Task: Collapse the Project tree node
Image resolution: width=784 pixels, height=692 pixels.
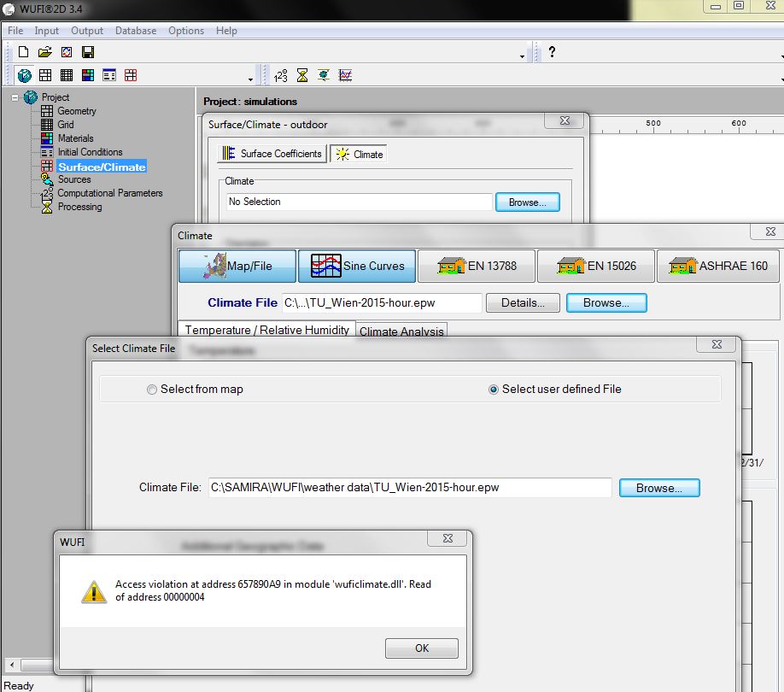Action: (x=15, y=97)
